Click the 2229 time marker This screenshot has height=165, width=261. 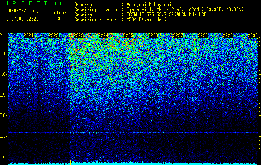pos(228,35)
